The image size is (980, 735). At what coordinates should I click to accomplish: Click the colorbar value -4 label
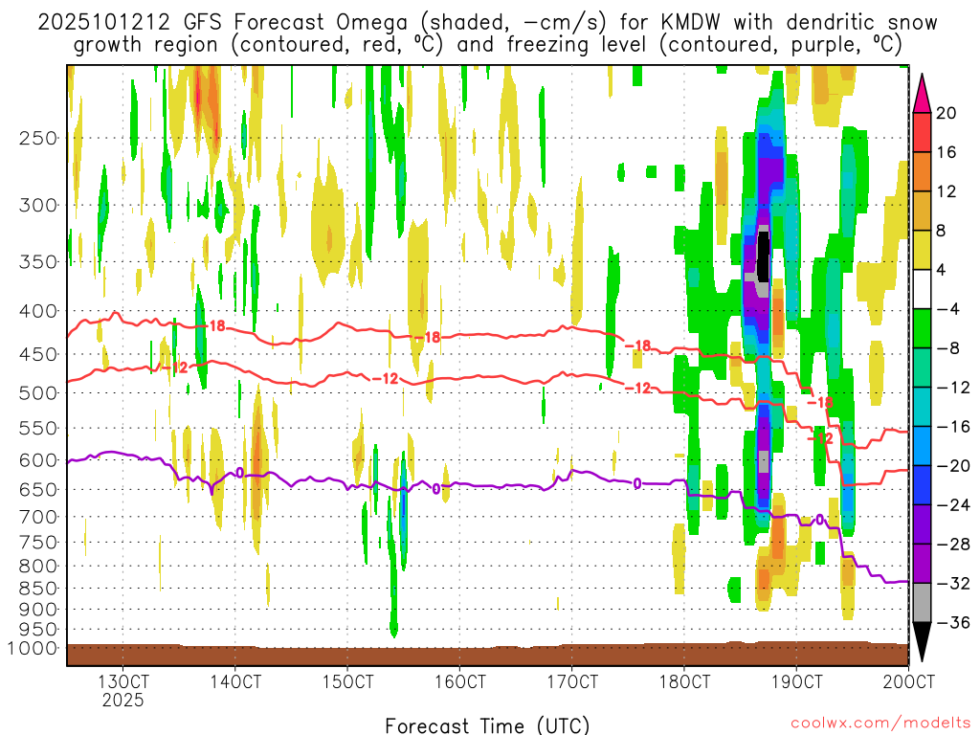click(948, 309)
